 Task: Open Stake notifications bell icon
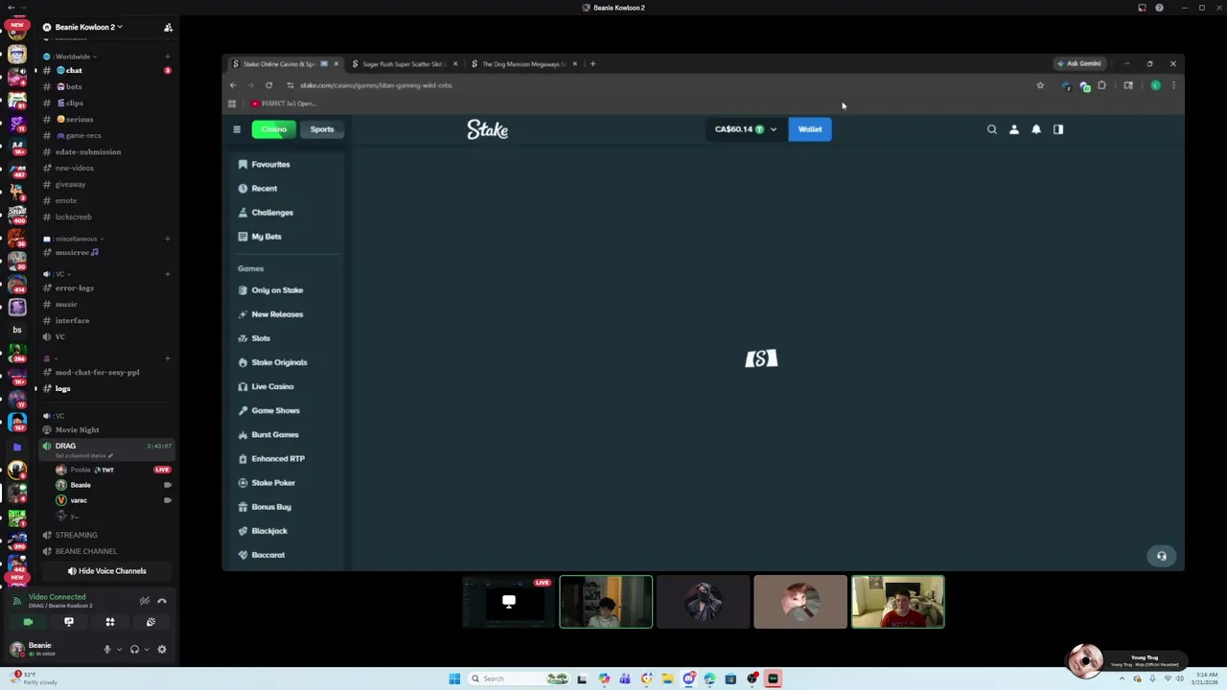tap(1036, 129)
